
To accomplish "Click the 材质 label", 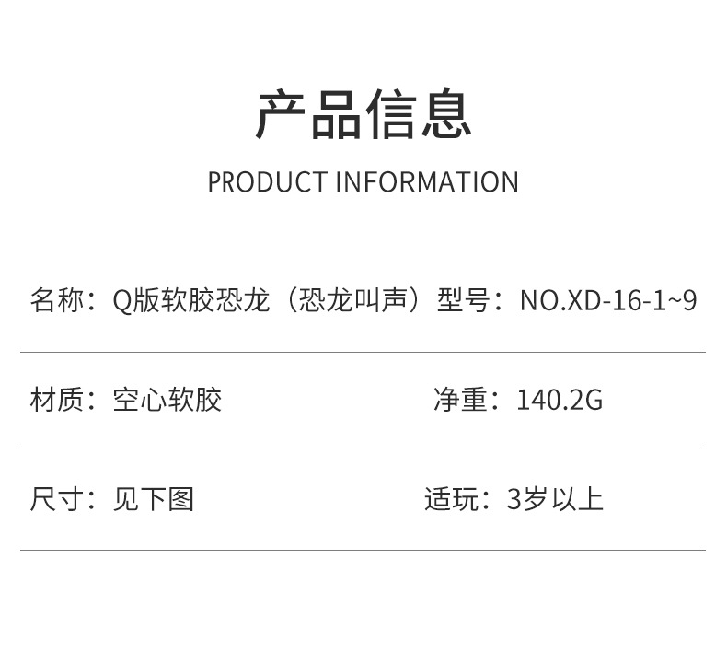I will click(x=57, y=400).
